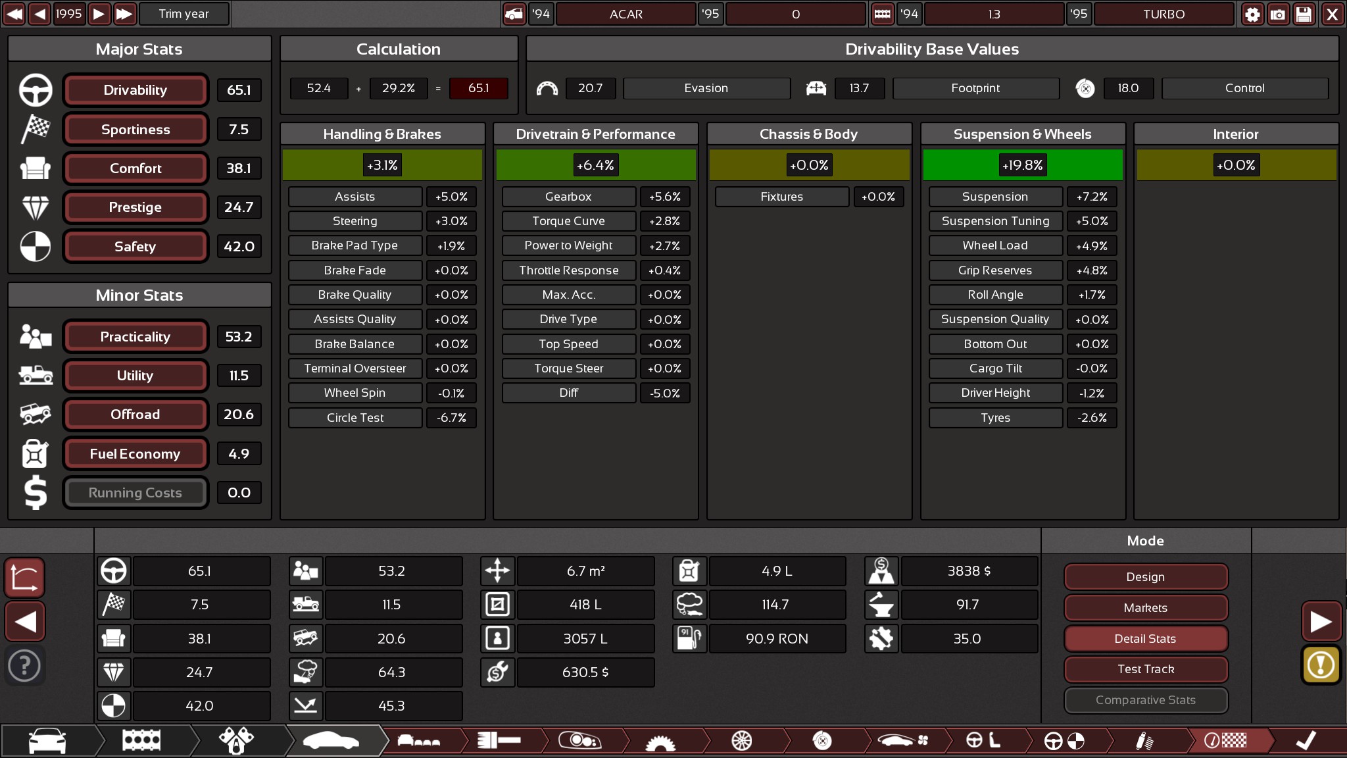Image resolution: width=1347 pixels, height=758 pixels.
Task: Open the car body trim tab
Action: point(331,741)
